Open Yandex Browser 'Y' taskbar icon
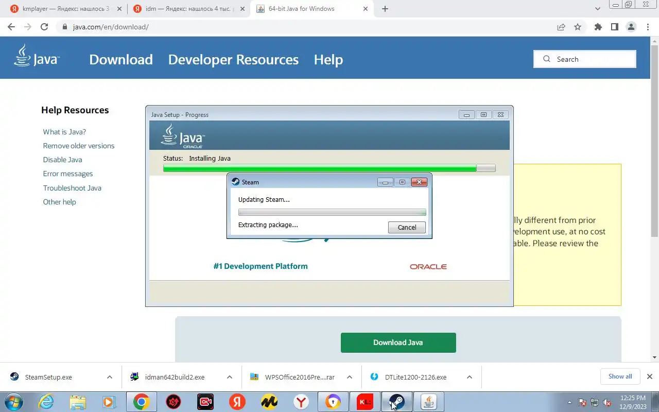 point(301,402)
